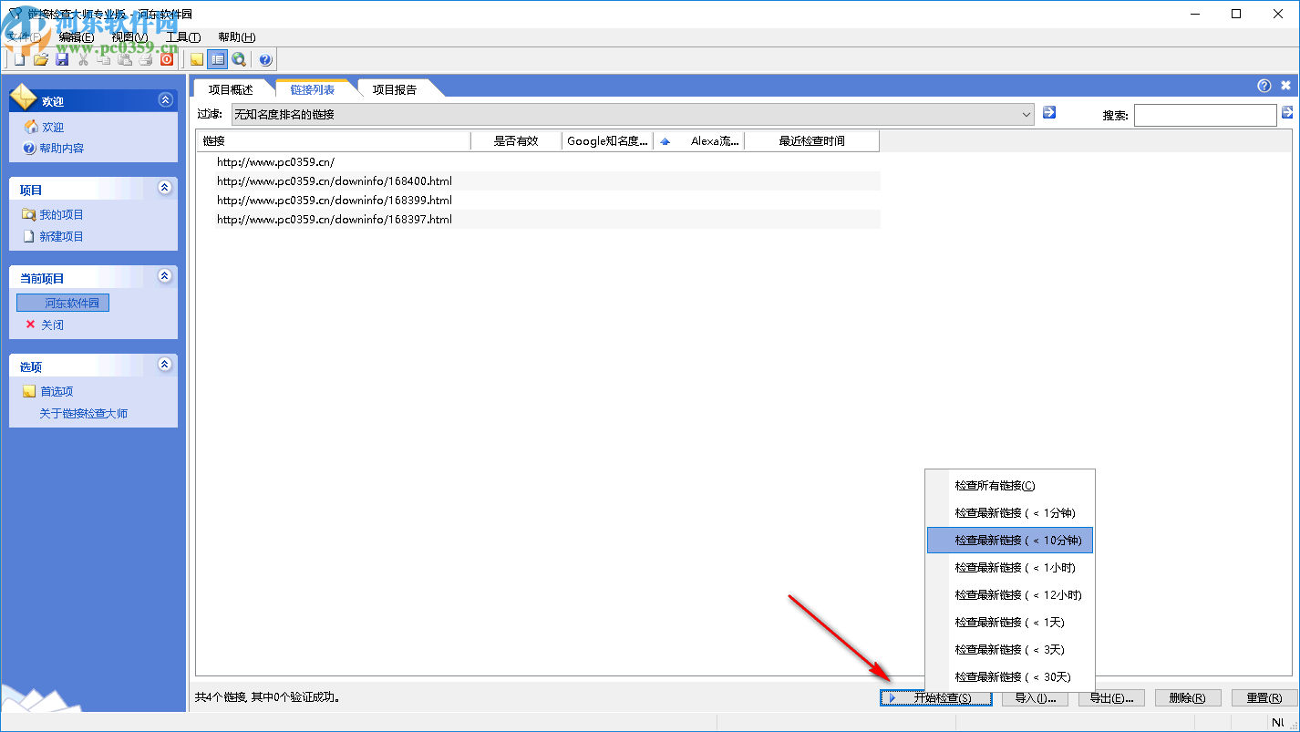Choose 检查最新链接 (< 1分钟) option

click(1010, 513)
